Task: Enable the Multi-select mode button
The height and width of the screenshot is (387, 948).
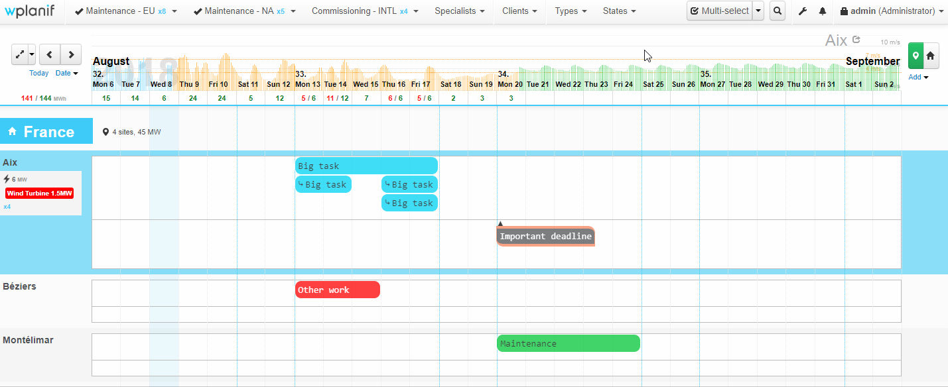Action: 720,11
